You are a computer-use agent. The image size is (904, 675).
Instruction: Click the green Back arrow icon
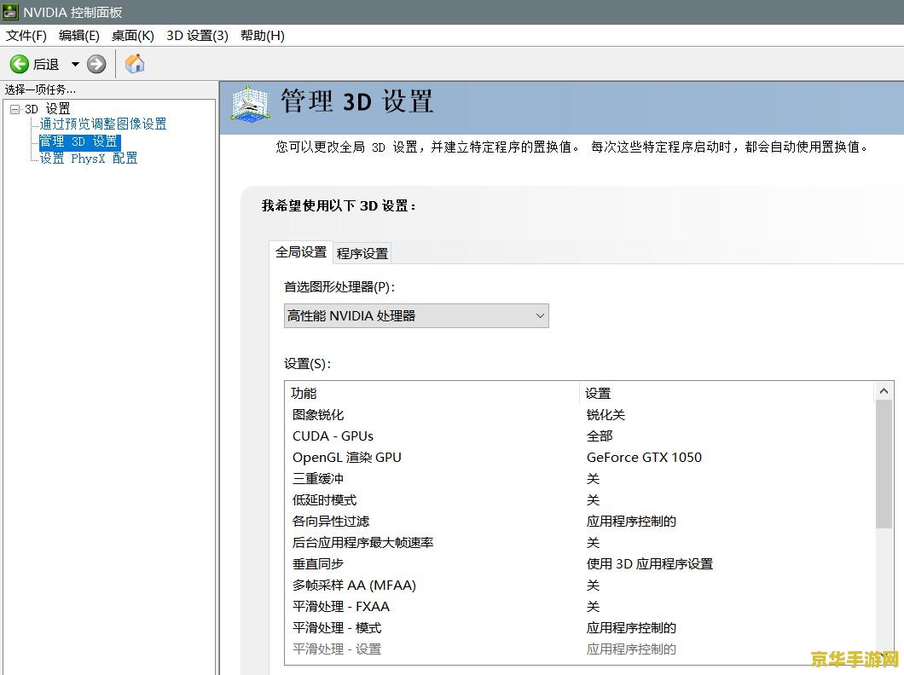pos(19,64)
